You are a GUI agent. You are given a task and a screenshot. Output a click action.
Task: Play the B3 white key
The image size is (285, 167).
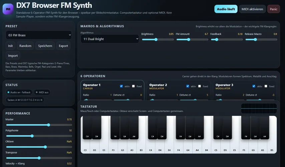(141, 146)
